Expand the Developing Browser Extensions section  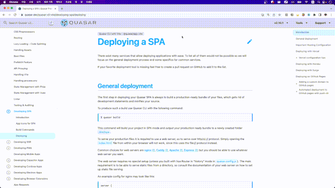coord(8,179)
